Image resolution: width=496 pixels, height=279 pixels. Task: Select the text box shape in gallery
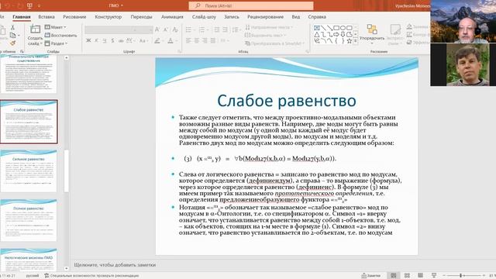317,28
